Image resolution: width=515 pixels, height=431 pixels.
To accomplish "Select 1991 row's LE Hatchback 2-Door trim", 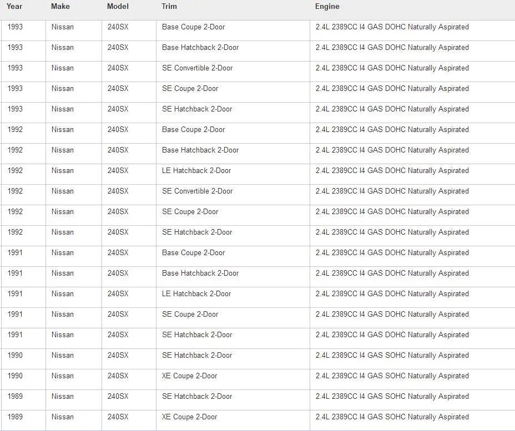I will pos(196,294).
